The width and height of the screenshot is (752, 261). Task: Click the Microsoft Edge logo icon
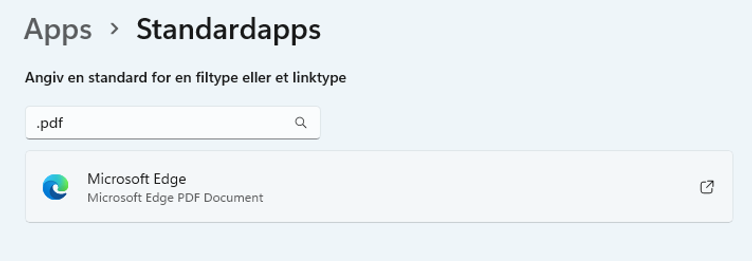click(x=56, y=187)
